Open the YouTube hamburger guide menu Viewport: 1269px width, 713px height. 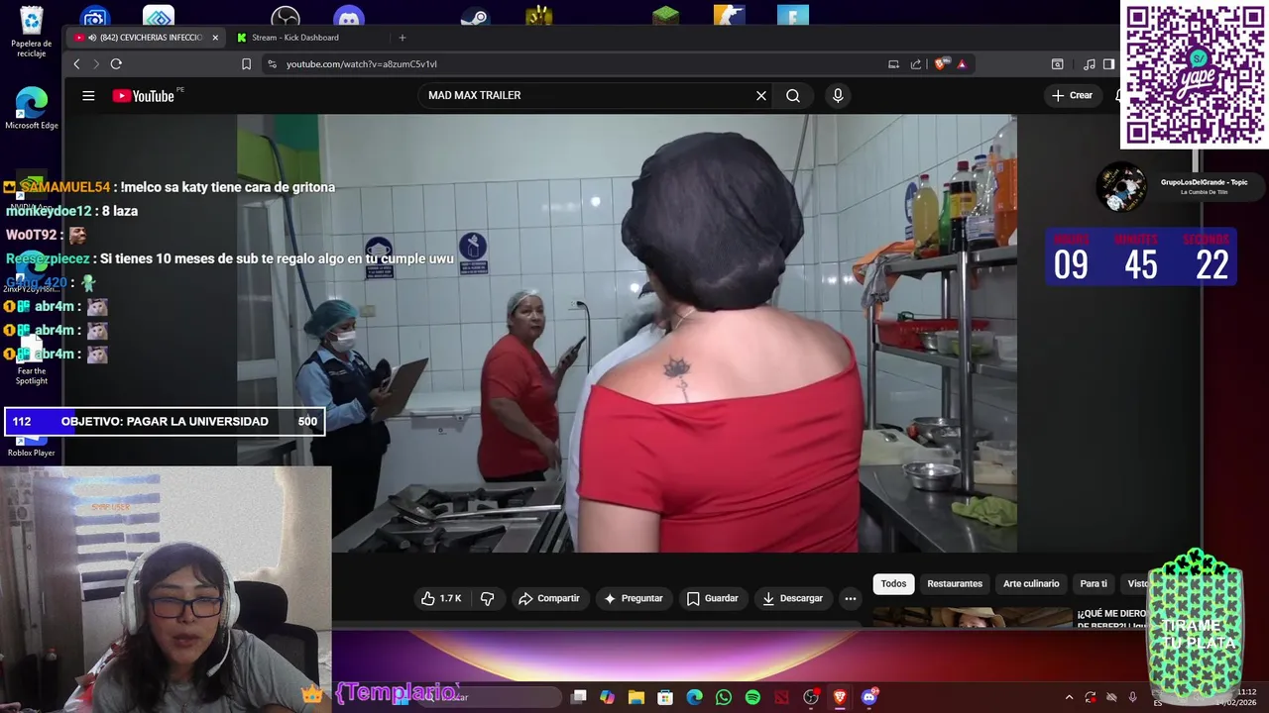click(88, 96)
